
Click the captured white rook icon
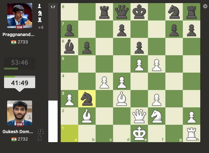click(40, 20)
